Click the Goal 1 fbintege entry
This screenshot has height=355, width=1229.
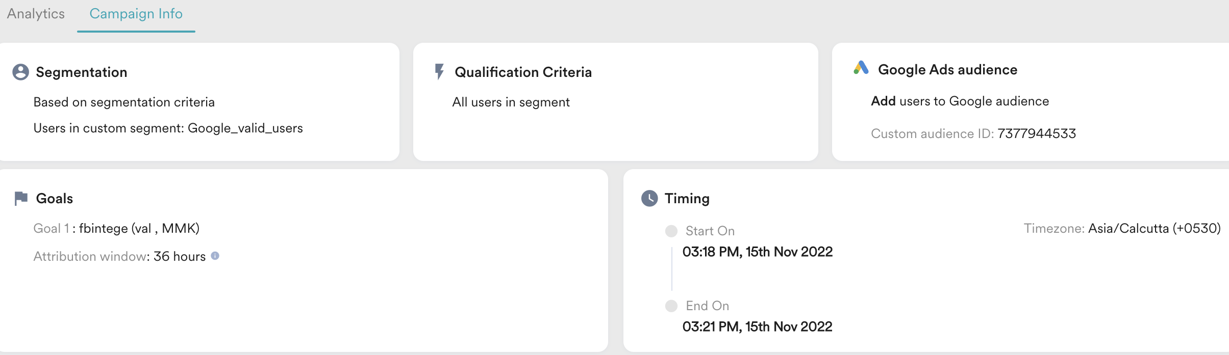[x=116, y=228]
